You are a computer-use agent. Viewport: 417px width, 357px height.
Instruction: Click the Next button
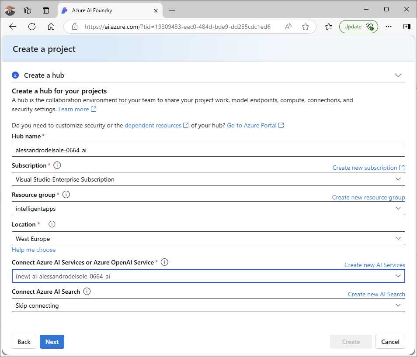52,342
